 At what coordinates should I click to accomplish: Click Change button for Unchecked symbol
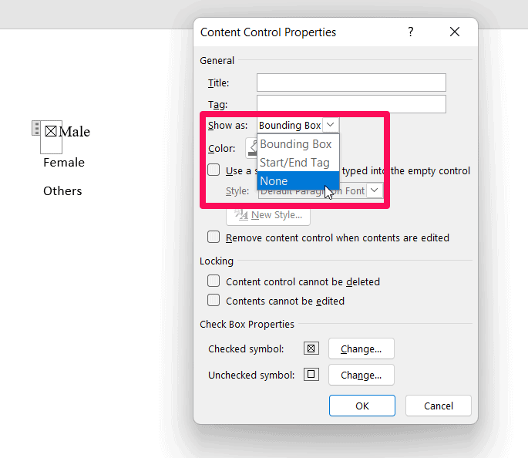point(361,375)
